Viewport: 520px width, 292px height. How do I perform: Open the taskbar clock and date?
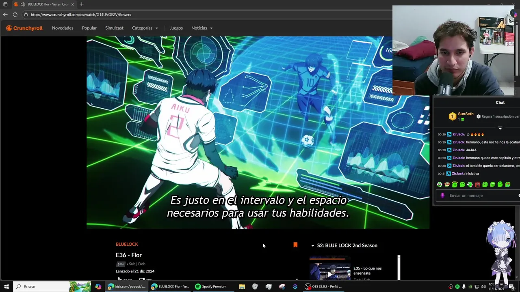tap(496, 287)
